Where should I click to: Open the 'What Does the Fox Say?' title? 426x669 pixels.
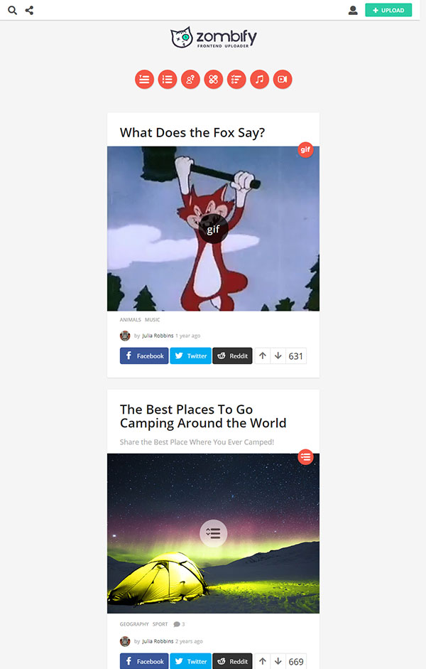pyautogui.click(x=192, y=133)
